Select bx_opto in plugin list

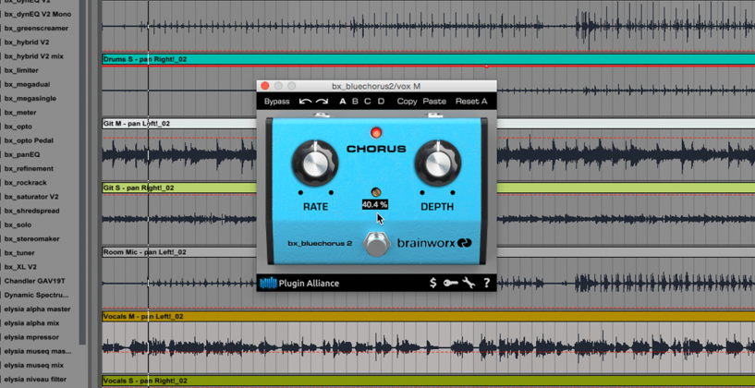click(x=18, y=127)
